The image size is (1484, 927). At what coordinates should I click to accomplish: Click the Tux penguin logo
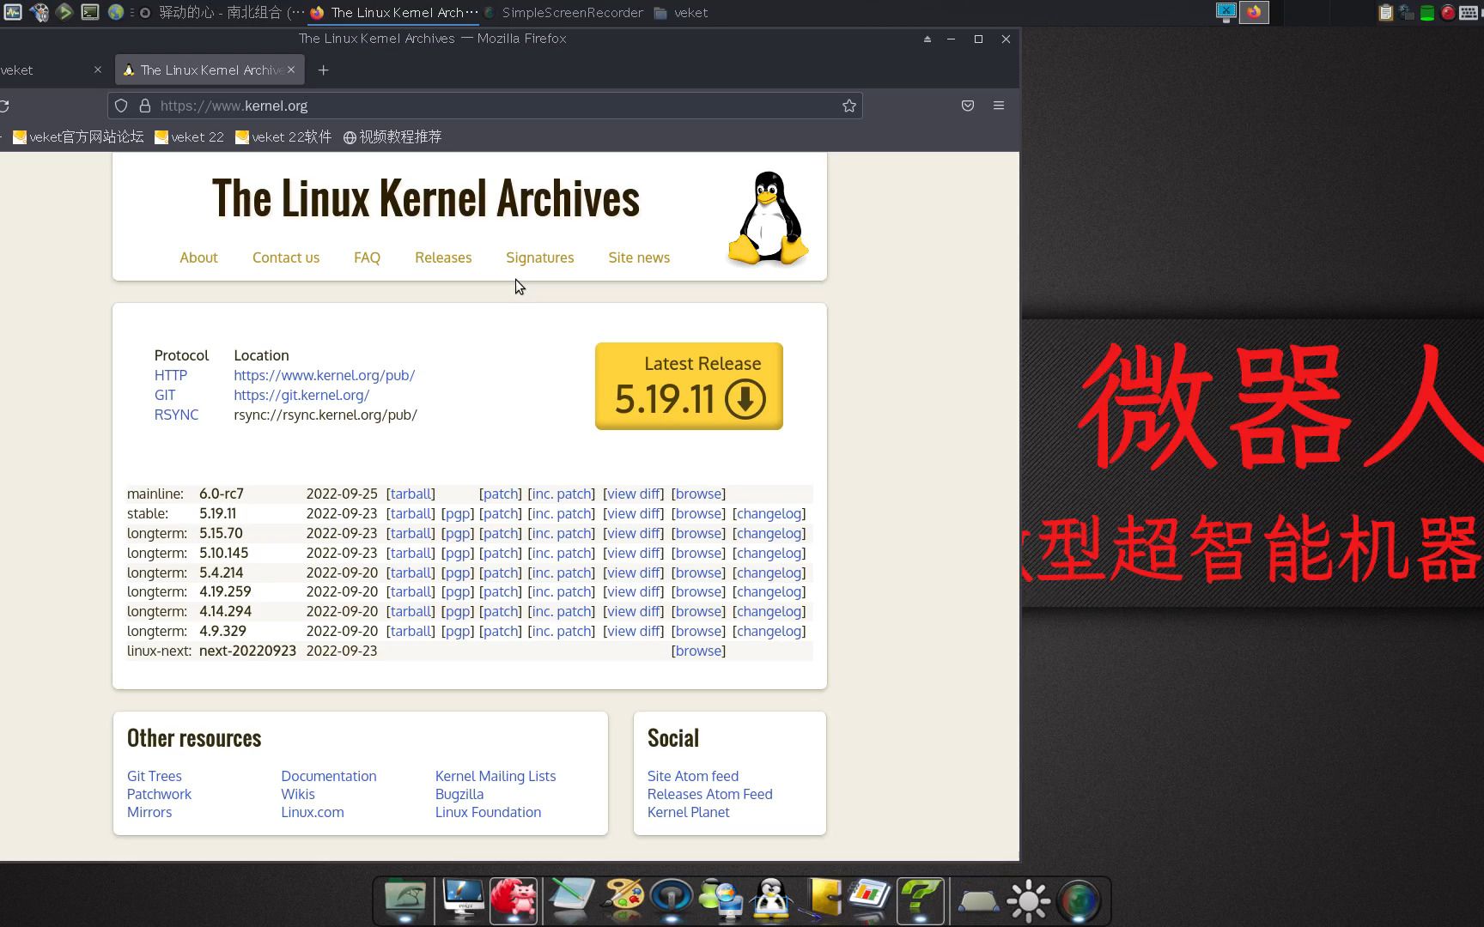click(x=768, y=217)
